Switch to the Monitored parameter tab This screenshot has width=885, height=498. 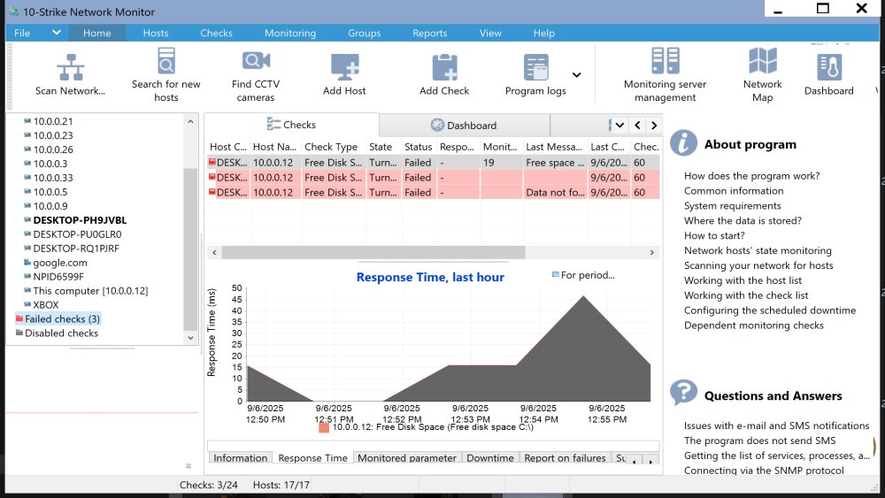point(407,458)
